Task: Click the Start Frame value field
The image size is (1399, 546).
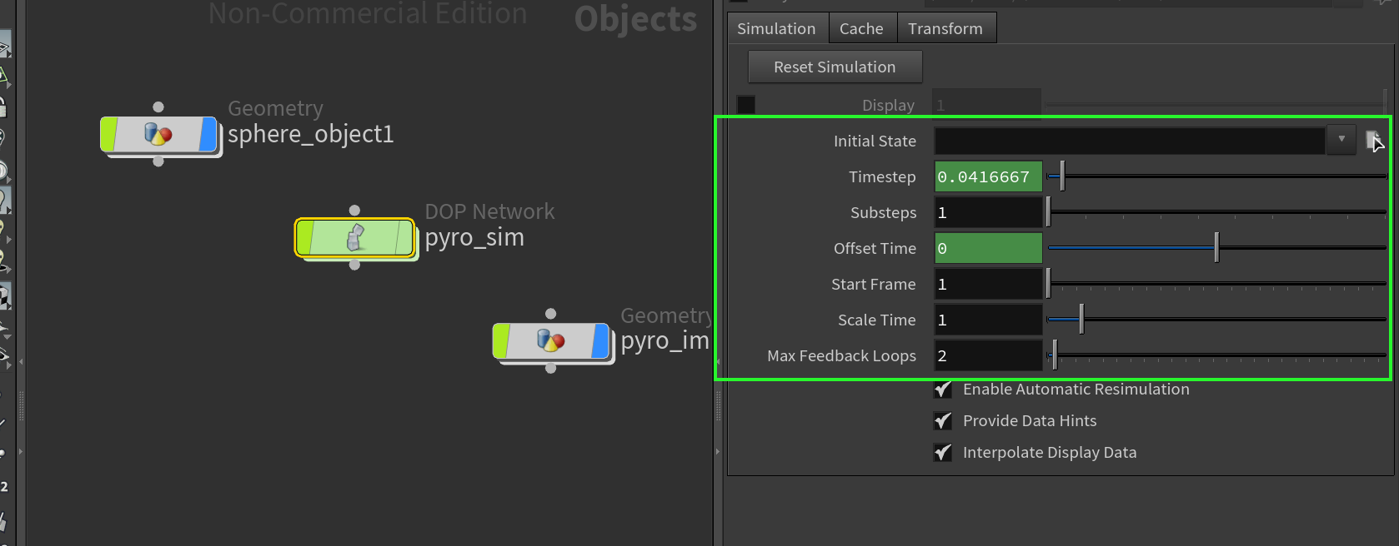Action: pyautogui.click(x=988, y=284)
